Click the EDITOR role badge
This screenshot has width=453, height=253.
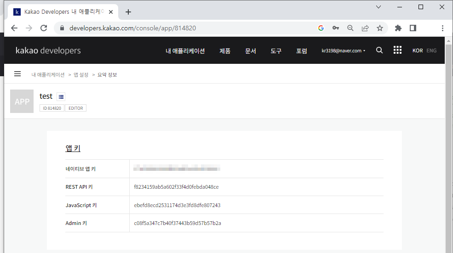point(76,108)
